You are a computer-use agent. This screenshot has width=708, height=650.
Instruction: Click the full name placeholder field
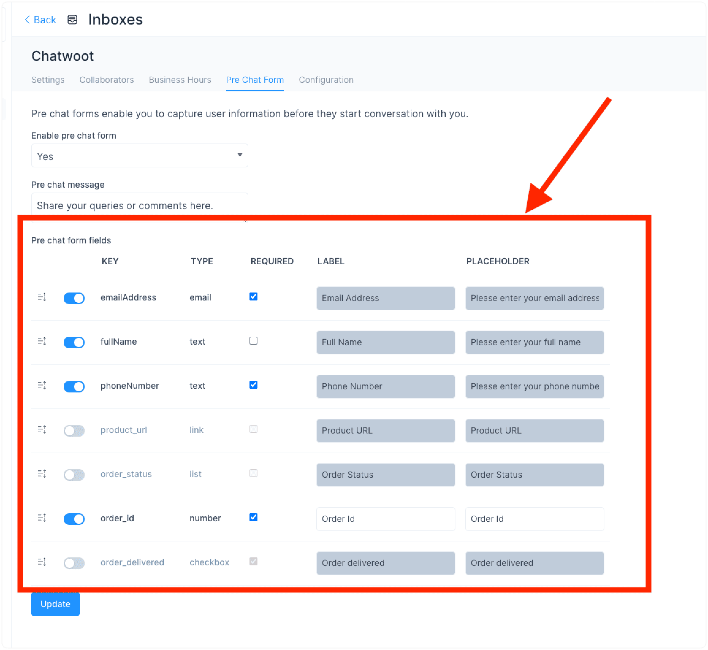click(x=535, y=342)
